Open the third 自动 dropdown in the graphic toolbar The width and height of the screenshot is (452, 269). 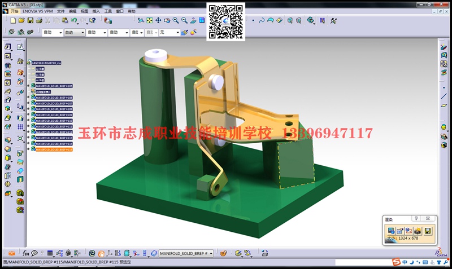point(97,33)
